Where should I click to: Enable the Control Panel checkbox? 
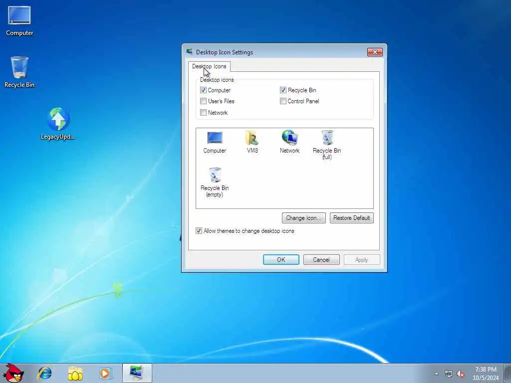pyautogui.click(x=283, y=101)
